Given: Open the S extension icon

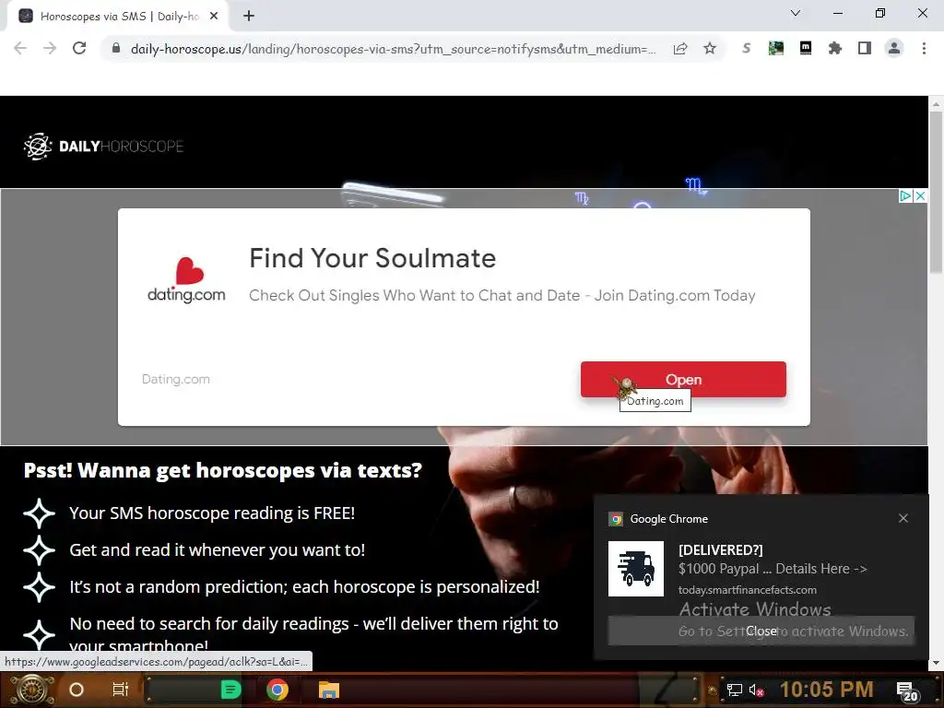Looking at the screenshot, I should point(747,49).
